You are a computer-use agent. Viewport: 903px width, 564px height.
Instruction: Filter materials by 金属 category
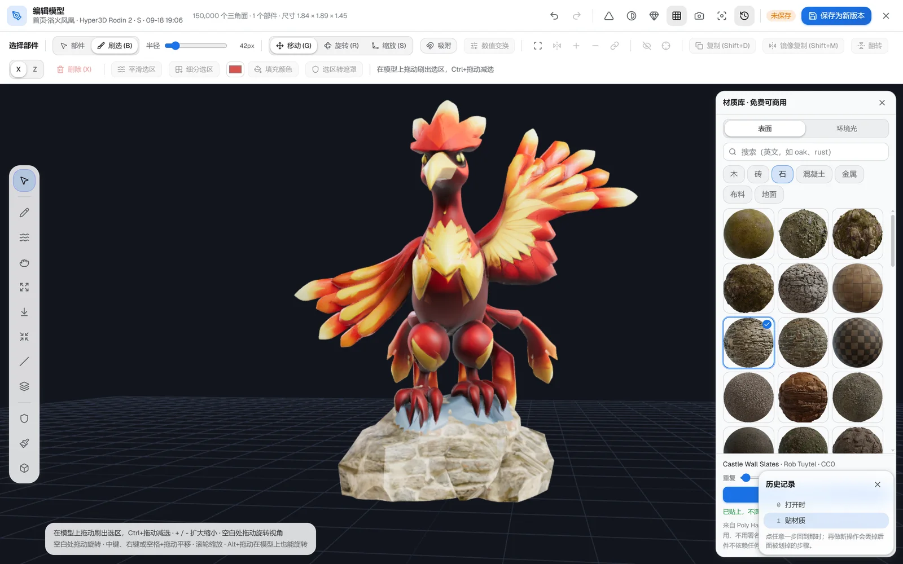(849, 174)
